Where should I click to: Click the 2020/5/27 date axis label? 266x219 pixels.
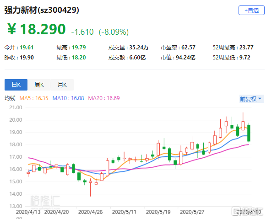[192, 212]
